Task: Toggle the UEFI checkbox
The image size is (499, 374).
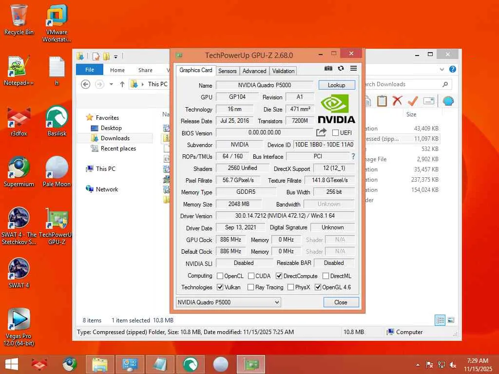Action: coord(335,132)
